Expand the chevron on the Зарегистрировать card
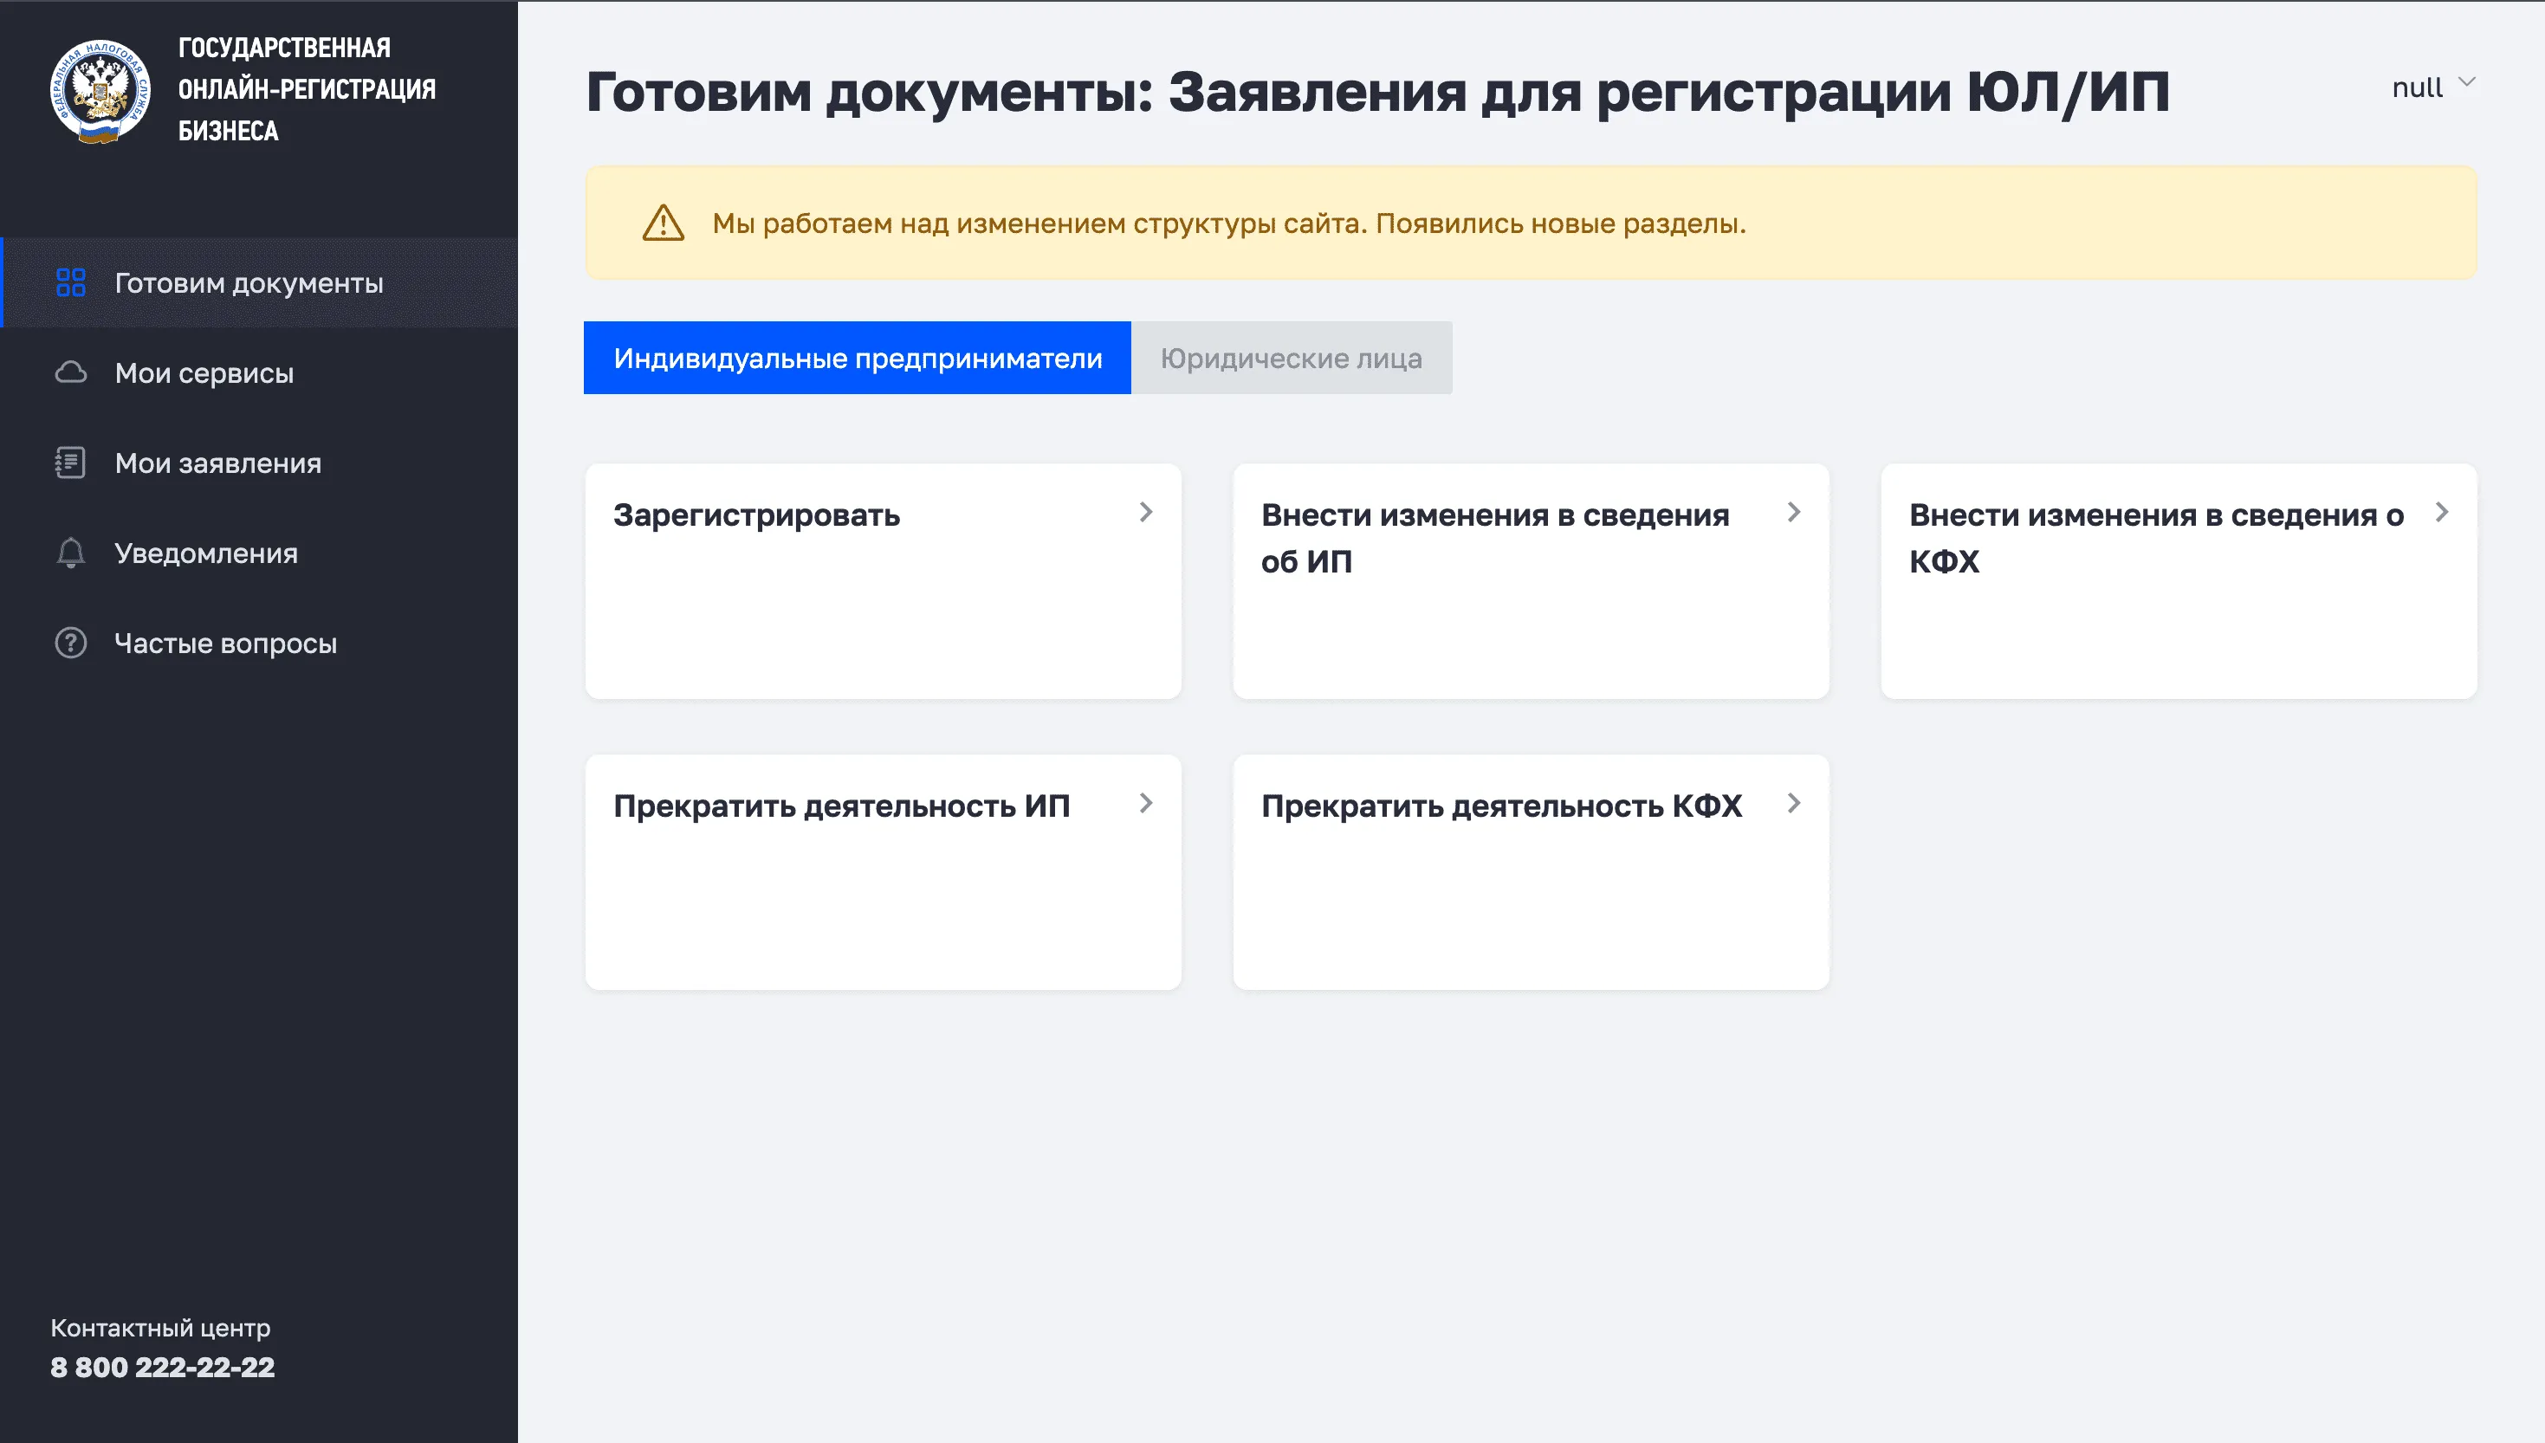The width and height of the screenshot is (2545, 1443). (1146, 514)
